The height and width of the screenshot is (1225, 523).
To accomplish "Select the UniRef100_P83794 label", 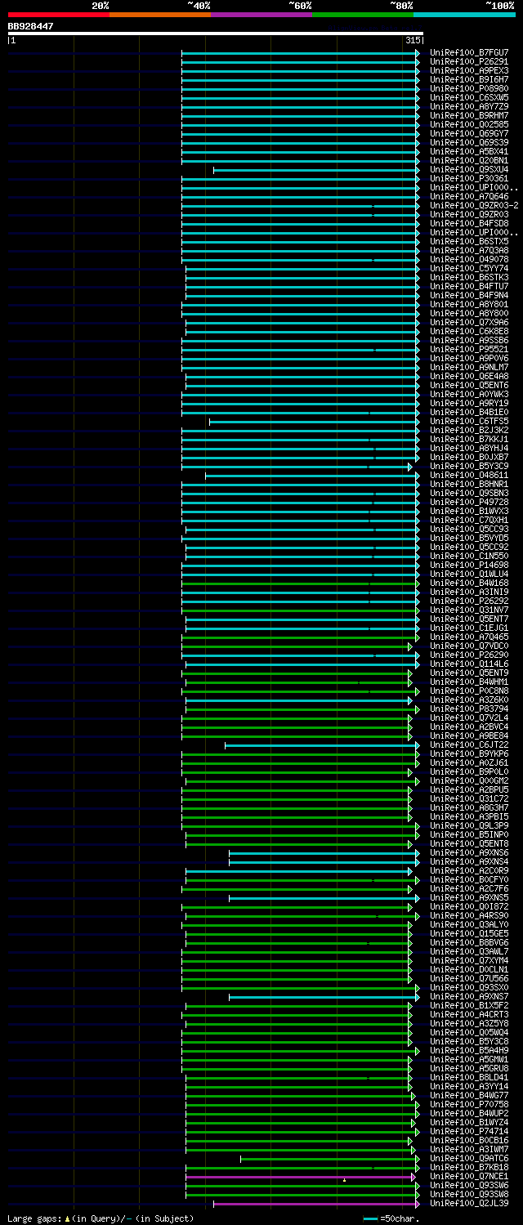I will pyautogui.click(x=469, y=709).
